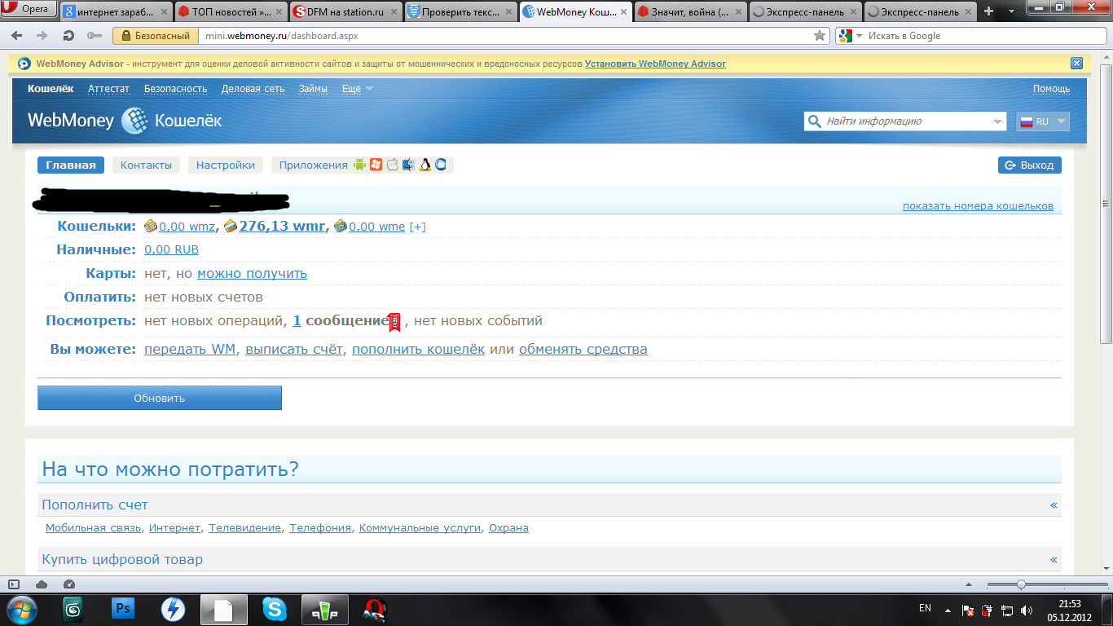The width and height of the screenshot is (1113, 626).
Task: Reload the page with the refresh icon
Action: click(x=68, y=36)
